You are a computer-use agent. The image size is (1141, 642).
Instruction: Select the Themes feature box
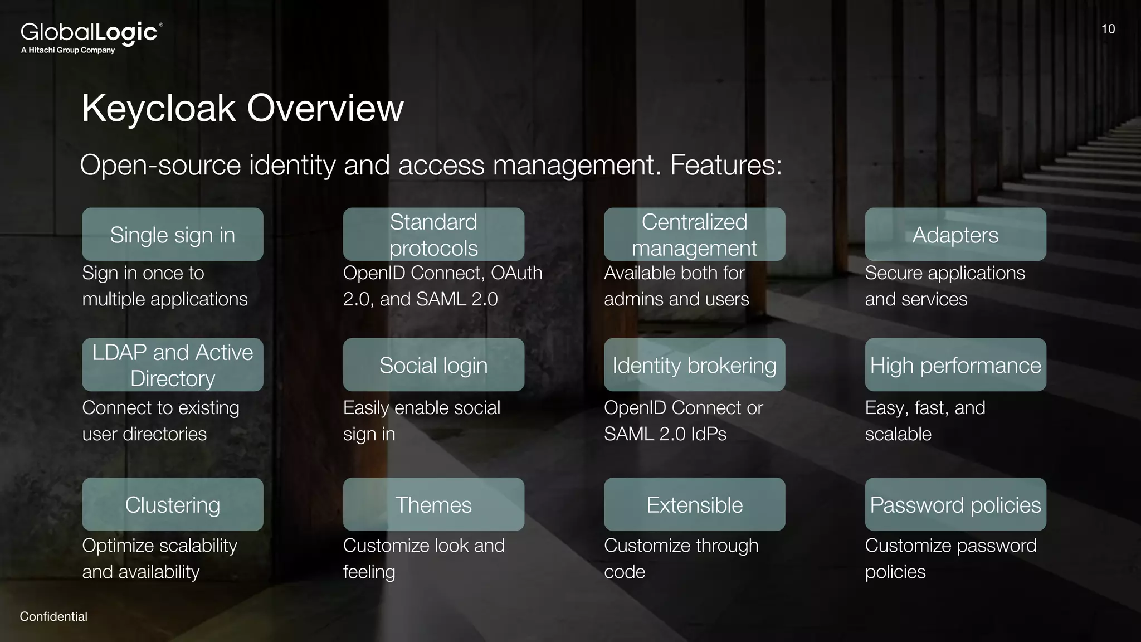(433, 504)
